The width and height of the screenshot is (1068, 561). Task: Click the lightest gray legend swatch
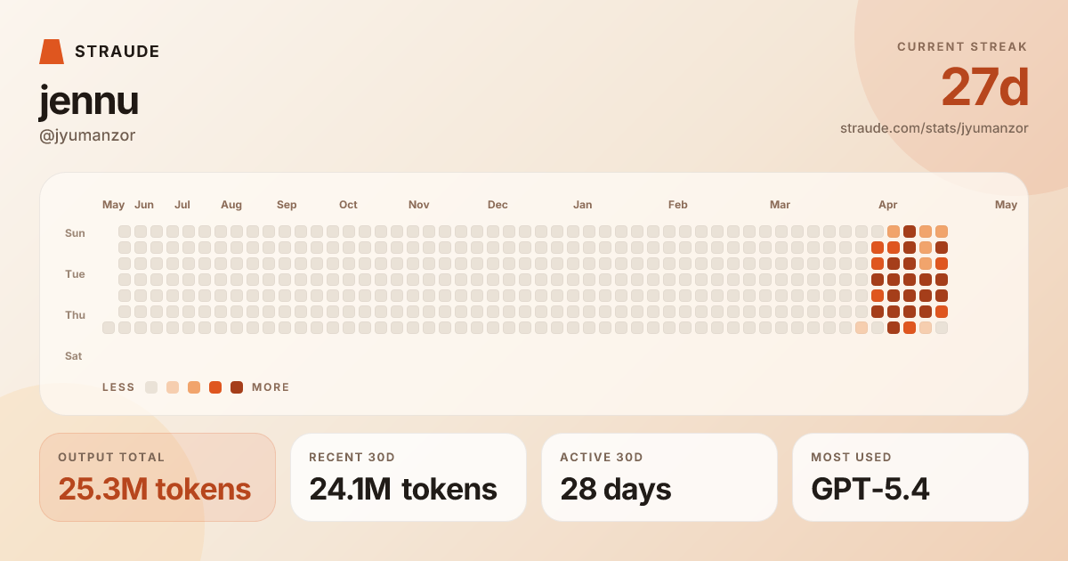coord(151,387)
